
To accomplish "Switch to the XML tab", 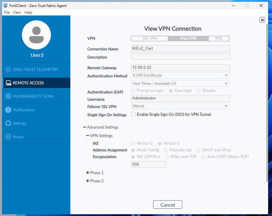I will pyautogui.click(x=219, y=38).
